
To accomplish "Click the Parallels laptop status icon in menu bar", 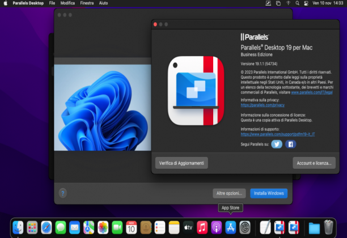I will click(x=268, y=3).
